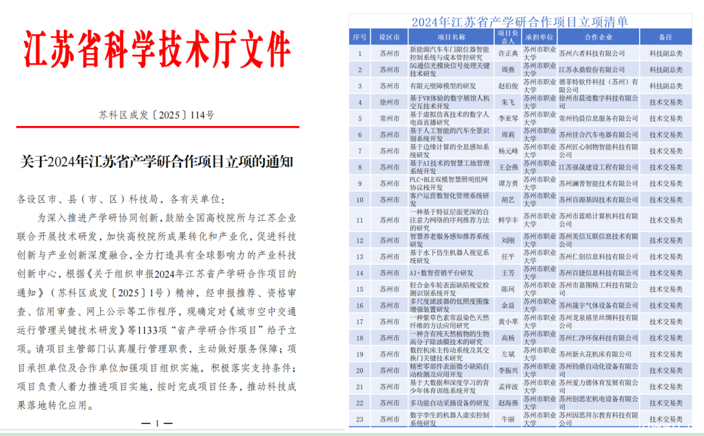Click the row number 23 cell
704x436 pixels.
(x=360, y=419)
